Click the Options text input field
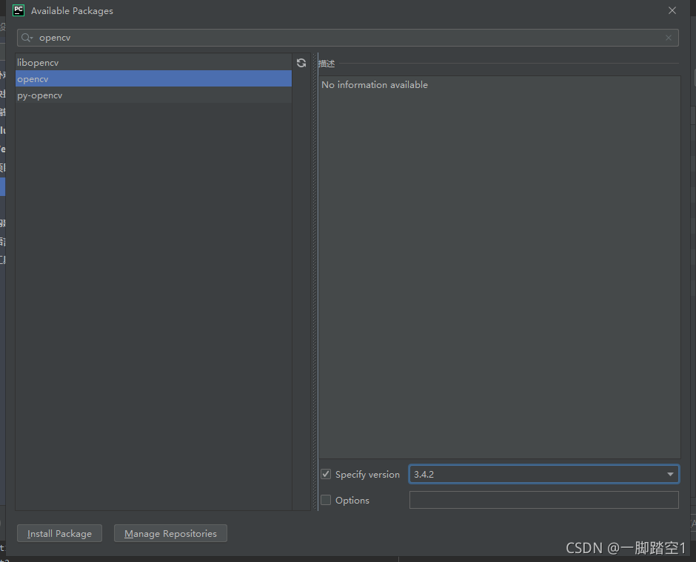696x562 pixels. (x=543, y=500)
